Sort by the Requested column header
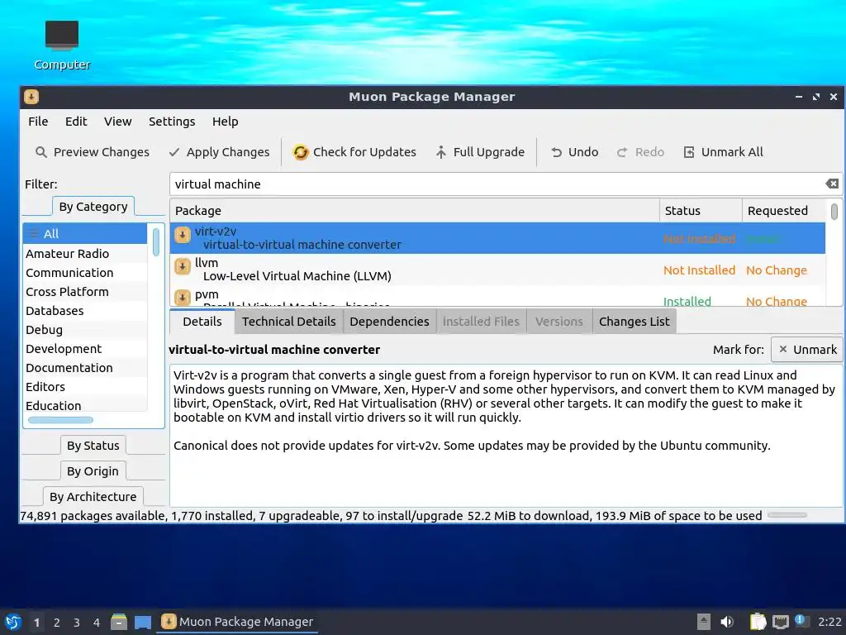 coord(784,211)
